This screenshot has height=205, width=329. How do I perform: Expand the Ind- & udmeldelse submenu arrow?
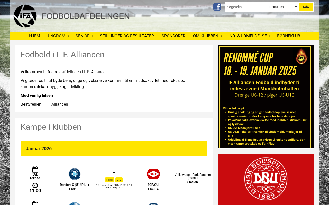[270, 36]
